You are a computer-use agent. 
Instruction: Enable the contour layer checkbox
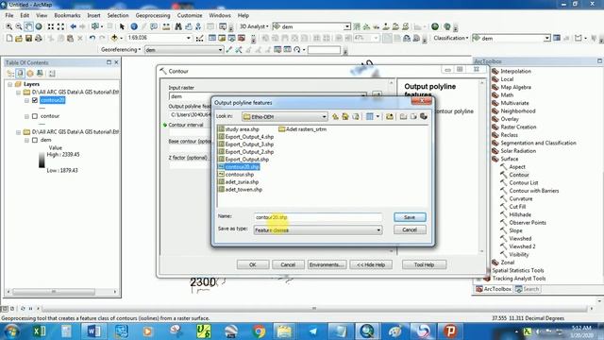[35, 116]
